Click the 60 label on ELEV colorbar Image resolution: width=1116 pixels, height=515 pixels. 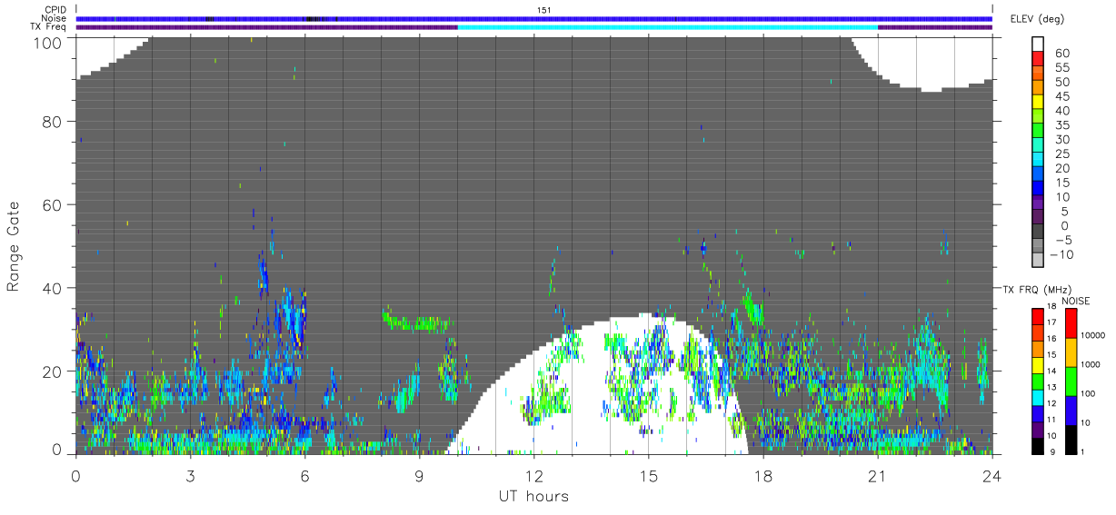point(1061,54)
